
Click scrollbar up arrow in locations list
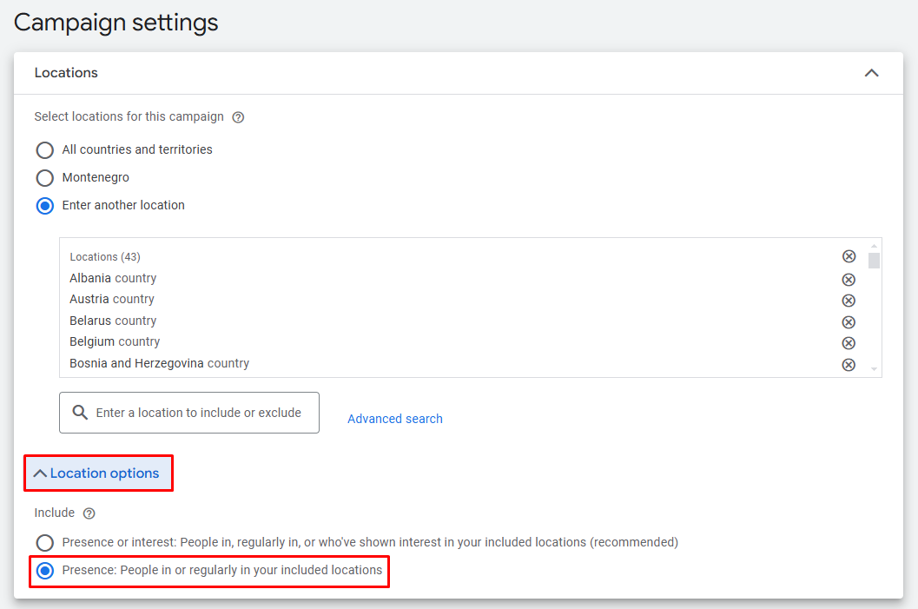[x=874, y=246]
